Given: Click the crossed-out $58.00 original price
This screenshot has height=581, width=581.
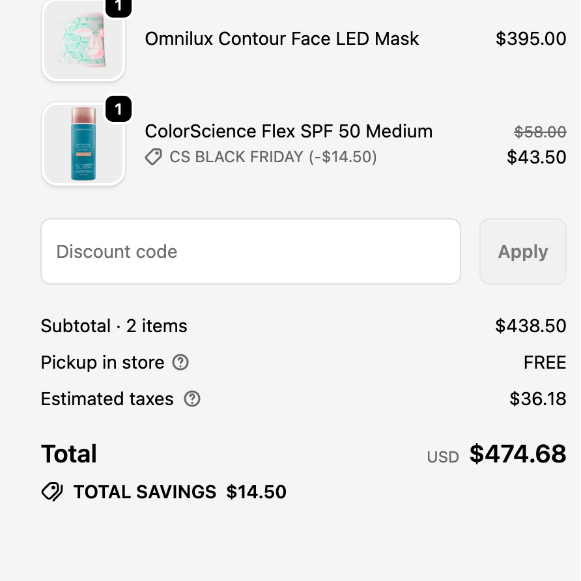Looking at the screenshot, I should (x=540, y=132).
